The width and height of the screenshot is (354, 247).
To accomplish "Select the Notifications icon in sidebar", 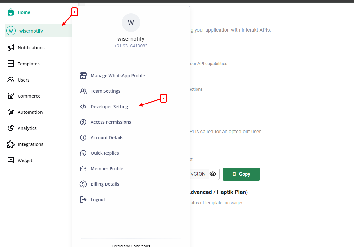I will click(11, 47).
